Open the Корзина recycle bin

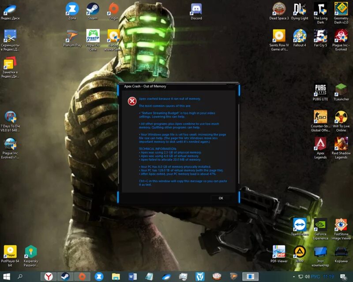[341, 254]
